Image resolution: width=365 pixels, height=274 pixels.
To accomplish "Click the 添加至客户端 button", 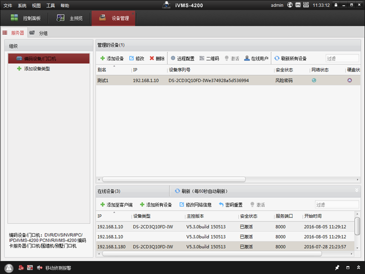I will tap(116, 204).
